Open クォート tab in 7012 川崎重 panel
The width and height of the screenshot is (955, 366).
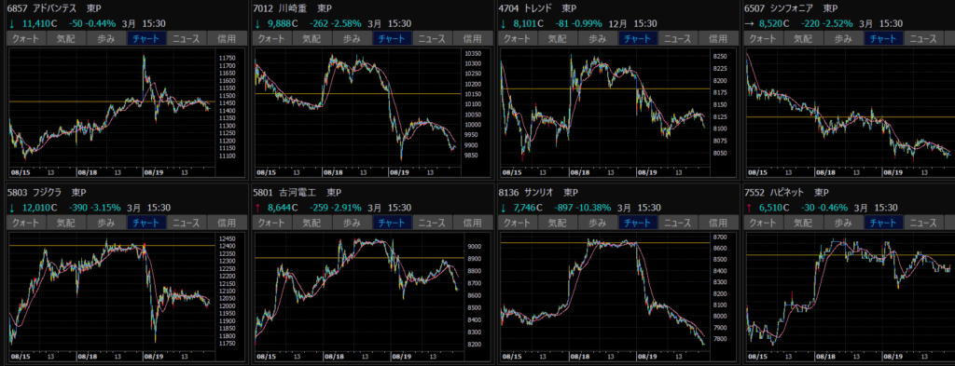click(x=272, y=38)
